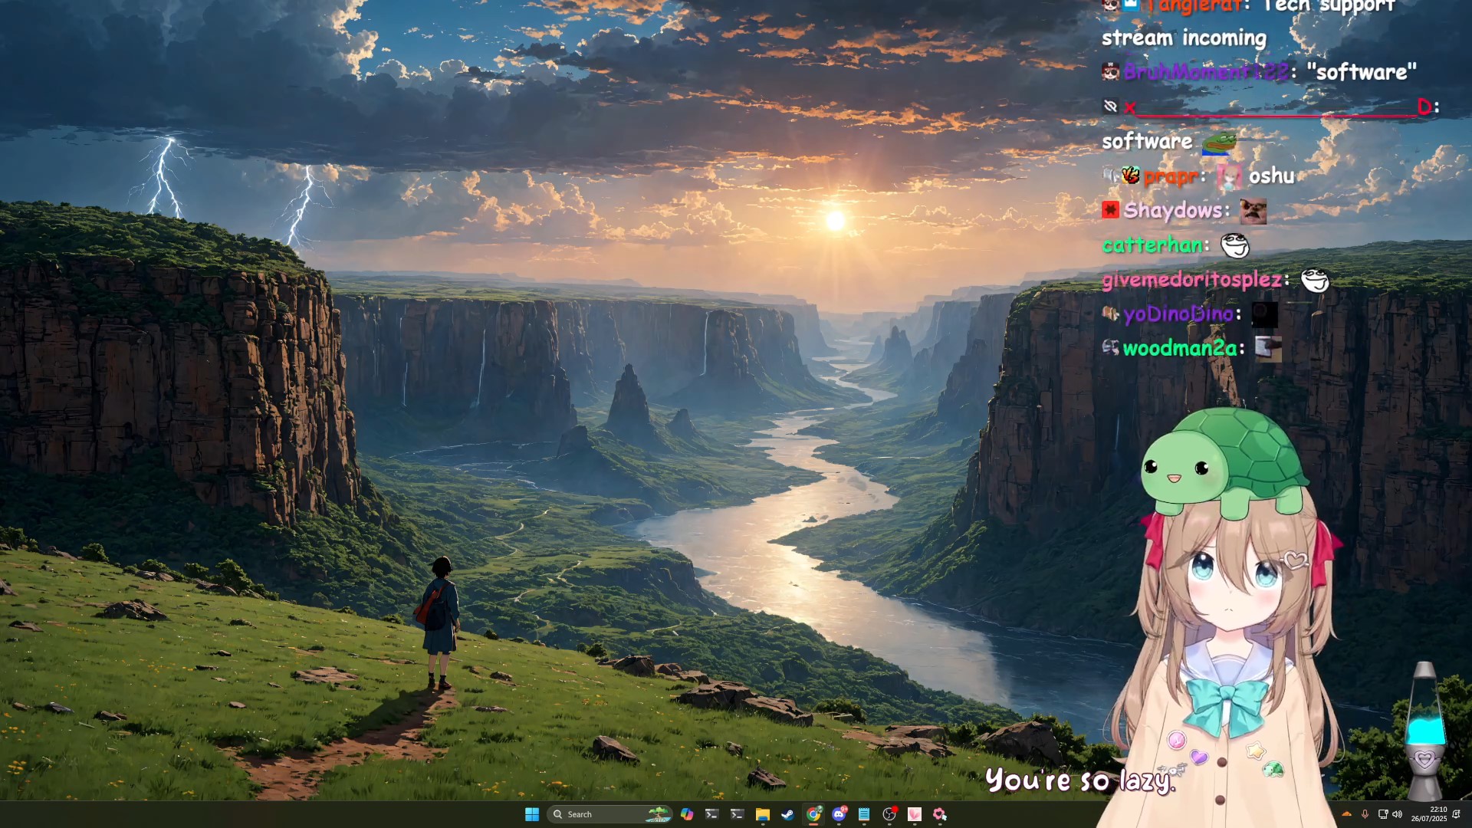Click the search highlights mangrove image
1472x828 pixels.
pos(658,814)
